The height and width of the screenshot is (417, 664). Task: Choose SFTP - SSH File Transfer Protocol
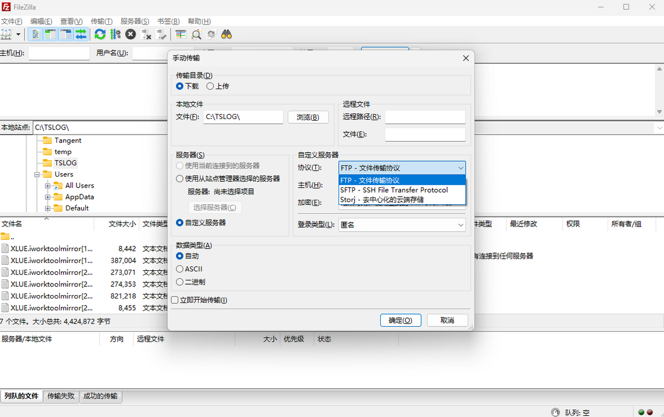tap(402, 190)
